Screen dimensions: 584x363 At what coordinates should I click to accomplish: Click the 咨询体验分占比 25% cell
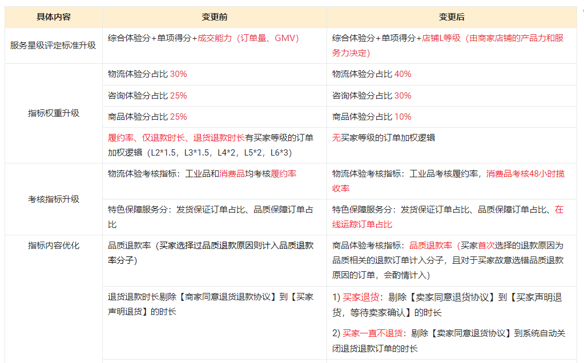coord(147,95)
